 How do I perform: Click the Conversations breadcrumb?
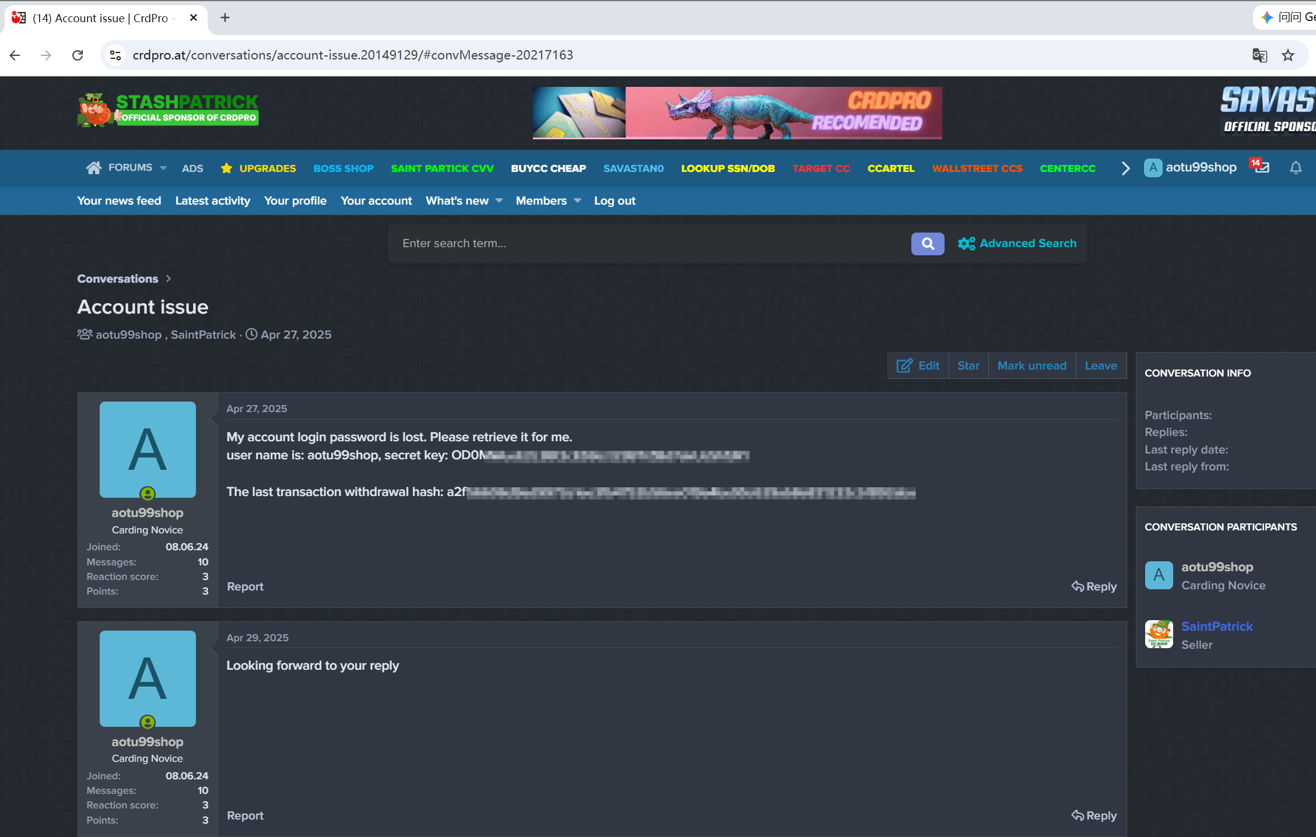(x=117, y=279)
